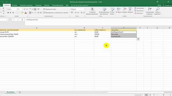Click the lightbulb 'Что вы хотите сделать?' box

point(80,5)
